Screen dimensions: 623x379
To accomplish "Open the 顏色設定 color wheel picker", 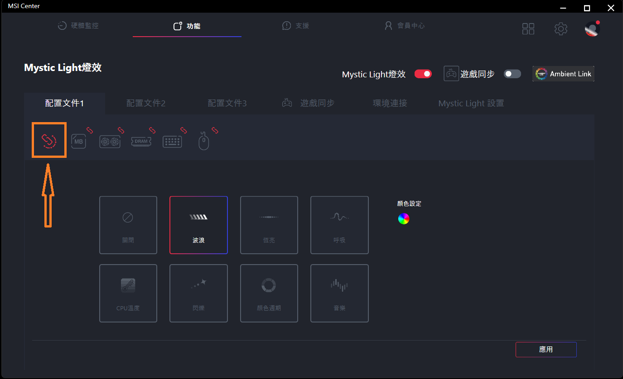I will pyautogui.click(x=404, y=219).
